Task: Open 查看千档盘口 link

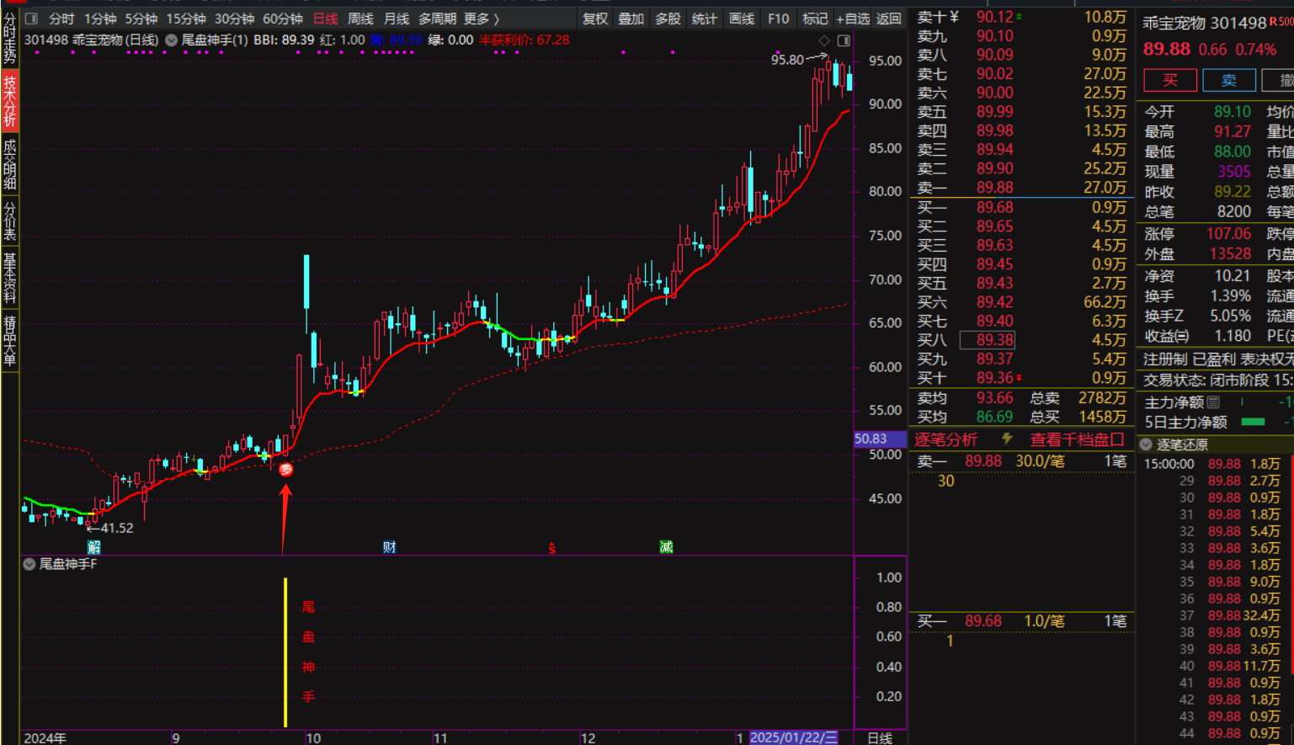Action: pos(1077,439)
